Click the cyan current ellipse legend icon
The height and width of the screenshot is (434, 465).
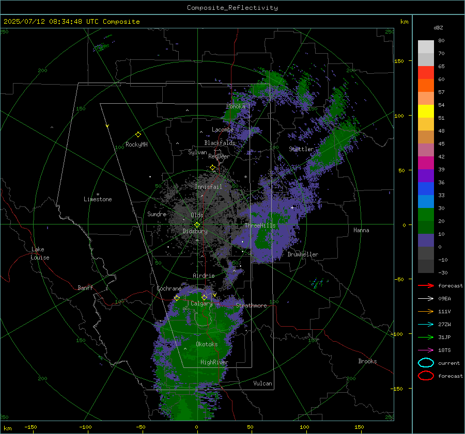(x=426, y=363)
